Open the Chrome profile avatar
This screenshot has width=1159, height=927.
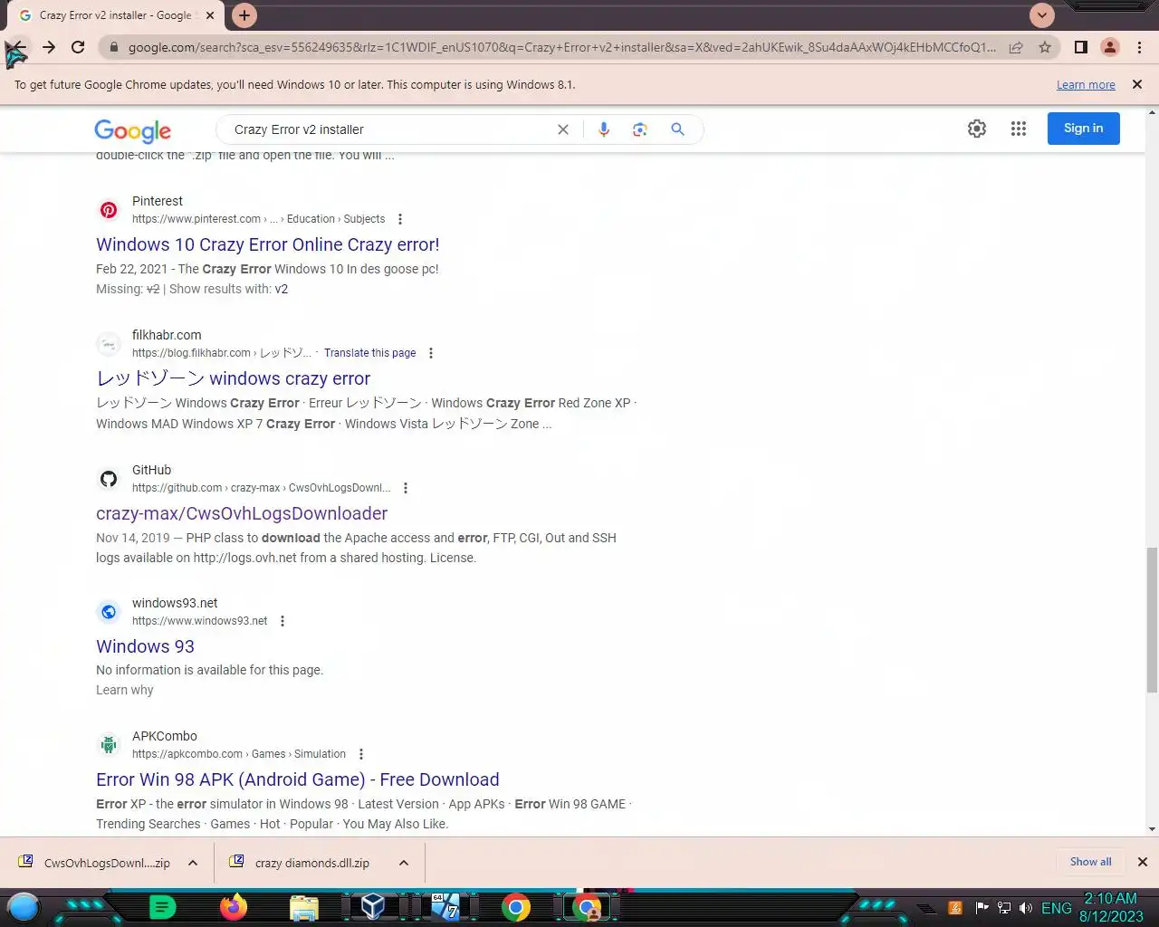point(1110,47)
